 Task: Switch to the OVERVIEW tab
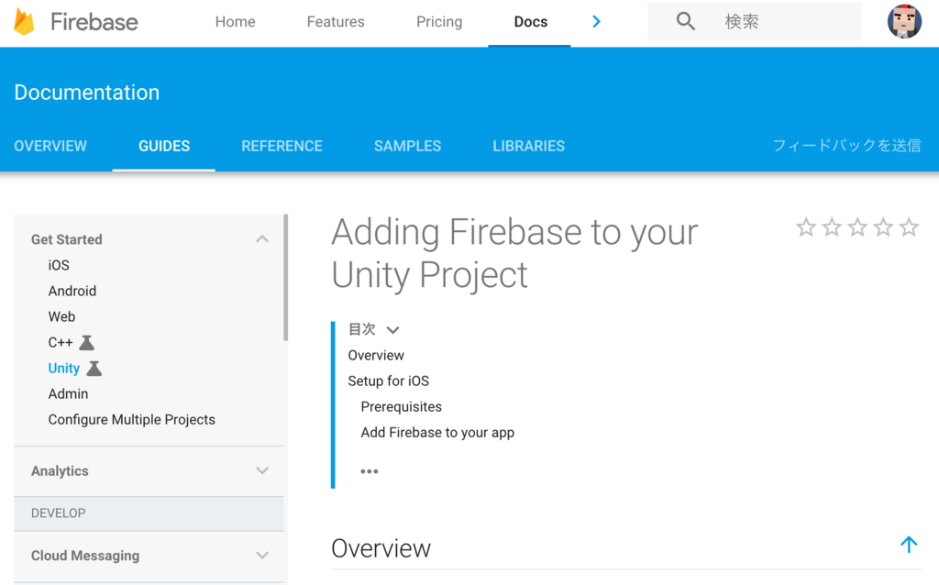coord(50,146)
